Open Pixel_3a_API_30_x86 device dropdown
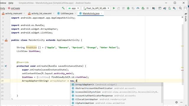The height and width of the screenshot is (106, 189). click(96, 8)
